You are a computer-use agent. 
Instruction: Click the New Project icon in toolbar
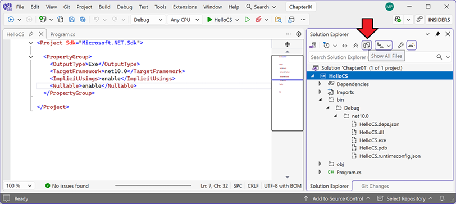pyautogui.click(x=43, y=20)
